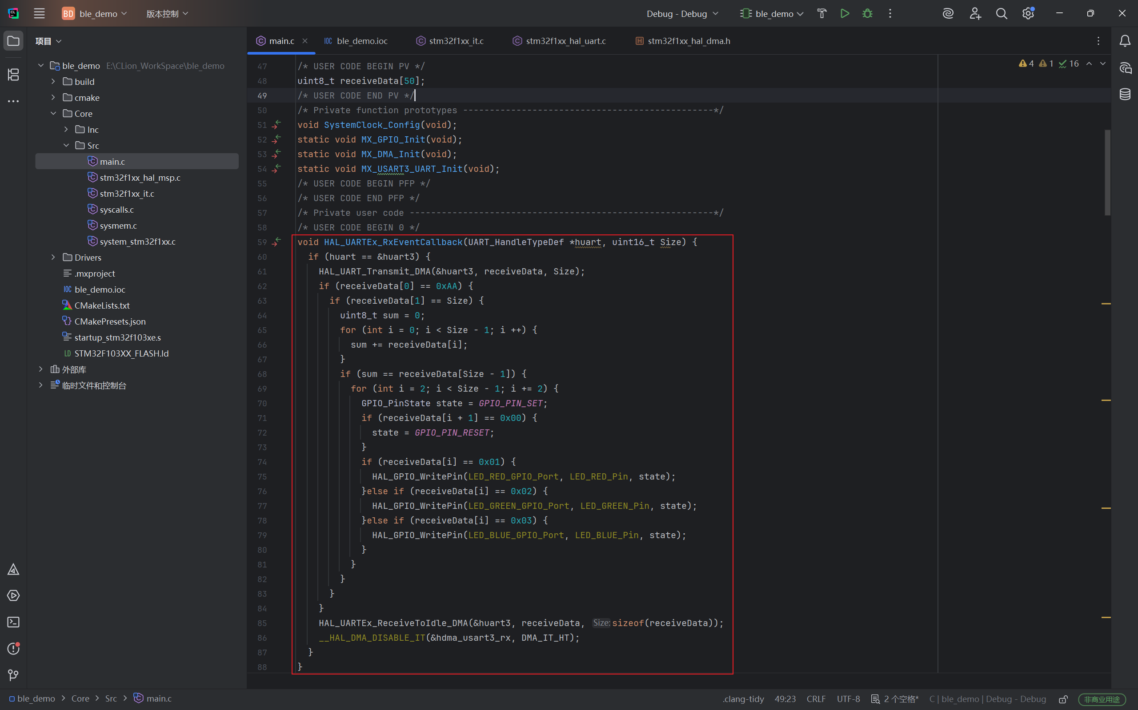
Task: Expand the Drivers folder in project tree
Action: click(53, 258)
